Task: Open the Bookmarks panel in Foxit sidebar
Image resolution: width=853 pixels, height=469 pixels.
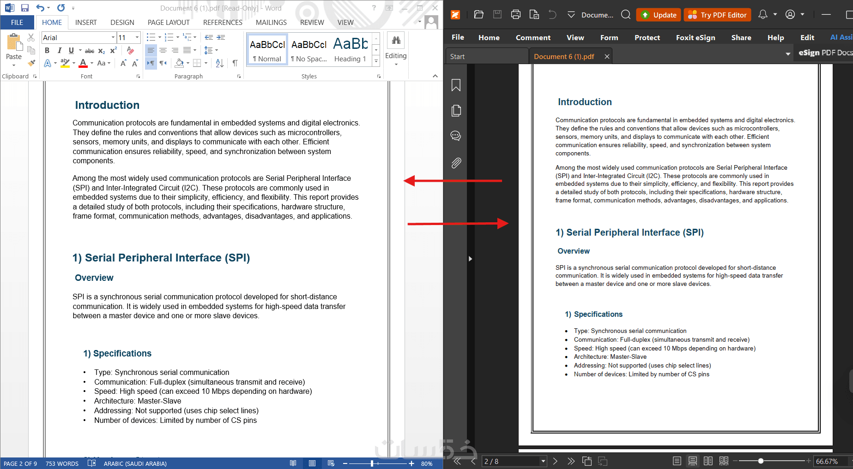Action: pos(456,85)
